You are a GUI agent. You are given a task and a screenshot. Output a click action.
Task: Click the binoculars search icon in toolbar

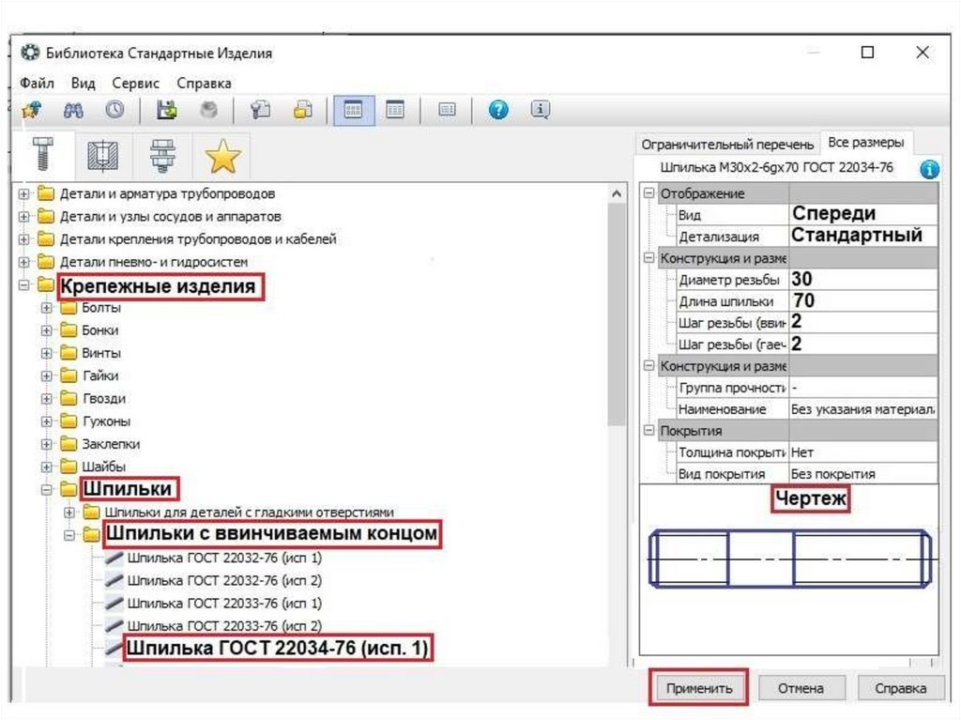(x=73, y=110)
